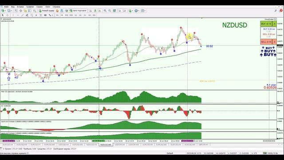Expand the periods dropdown arrow
The width and height of the screenshot is (284, 160).
139,11
